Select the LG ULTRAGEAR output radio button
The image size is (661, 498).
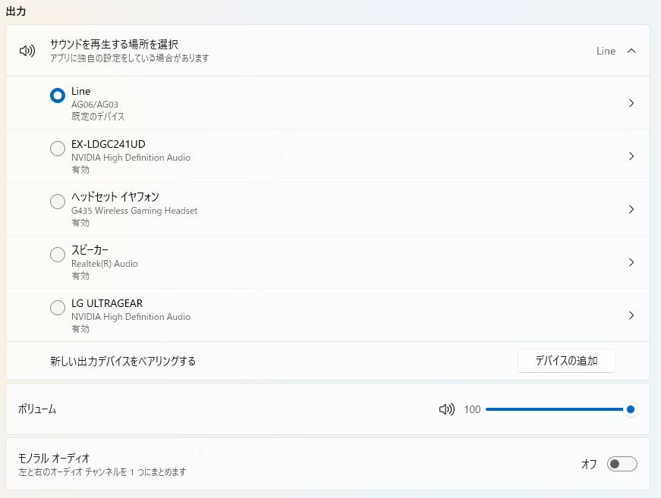[57, 308]
